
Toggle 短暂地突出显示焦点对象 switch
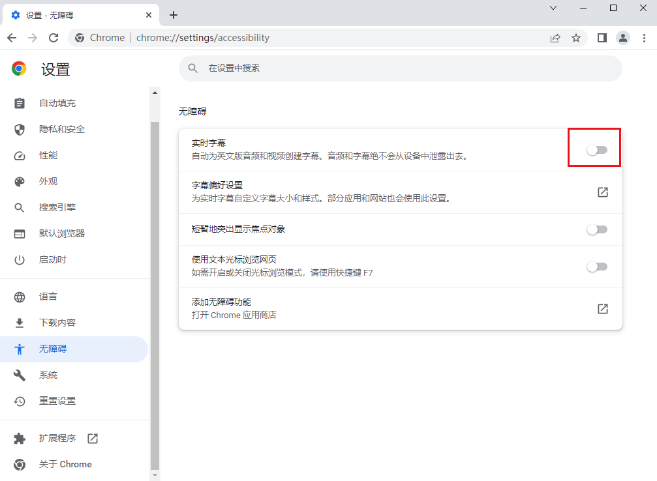click(x=597, y=229)
